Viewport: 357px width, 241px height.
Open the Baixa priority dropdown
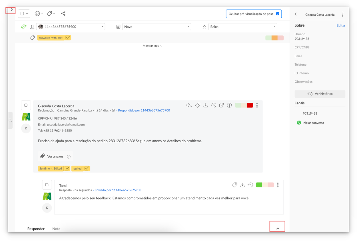pyautogui.click(x=242, y=27)
